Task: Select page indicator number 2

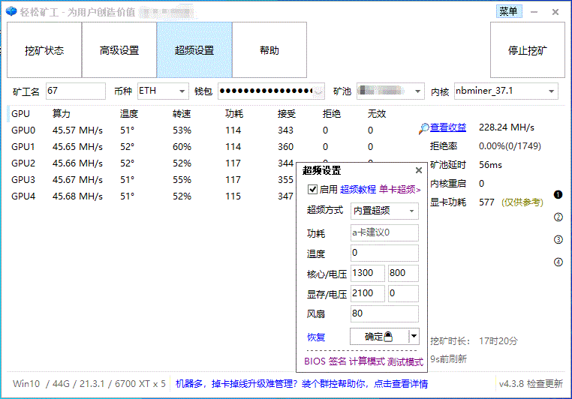Action: (x=558, y=217)
